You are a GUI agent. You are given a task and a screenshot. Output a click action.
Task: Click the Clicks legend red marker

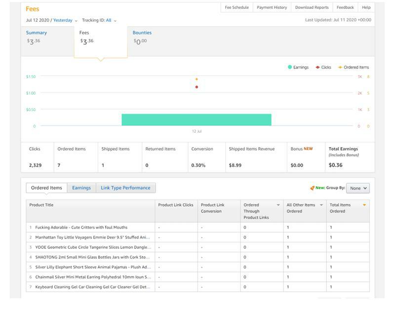pyautogui.click(x=317, y=67)
